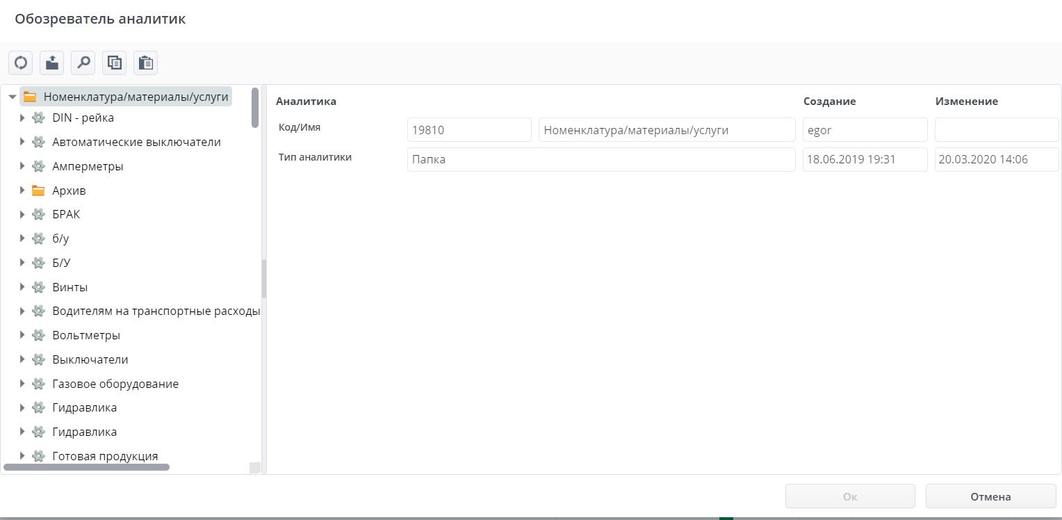Click the Отмена button
Screen dimensions: 1062x520
[990, 496]
